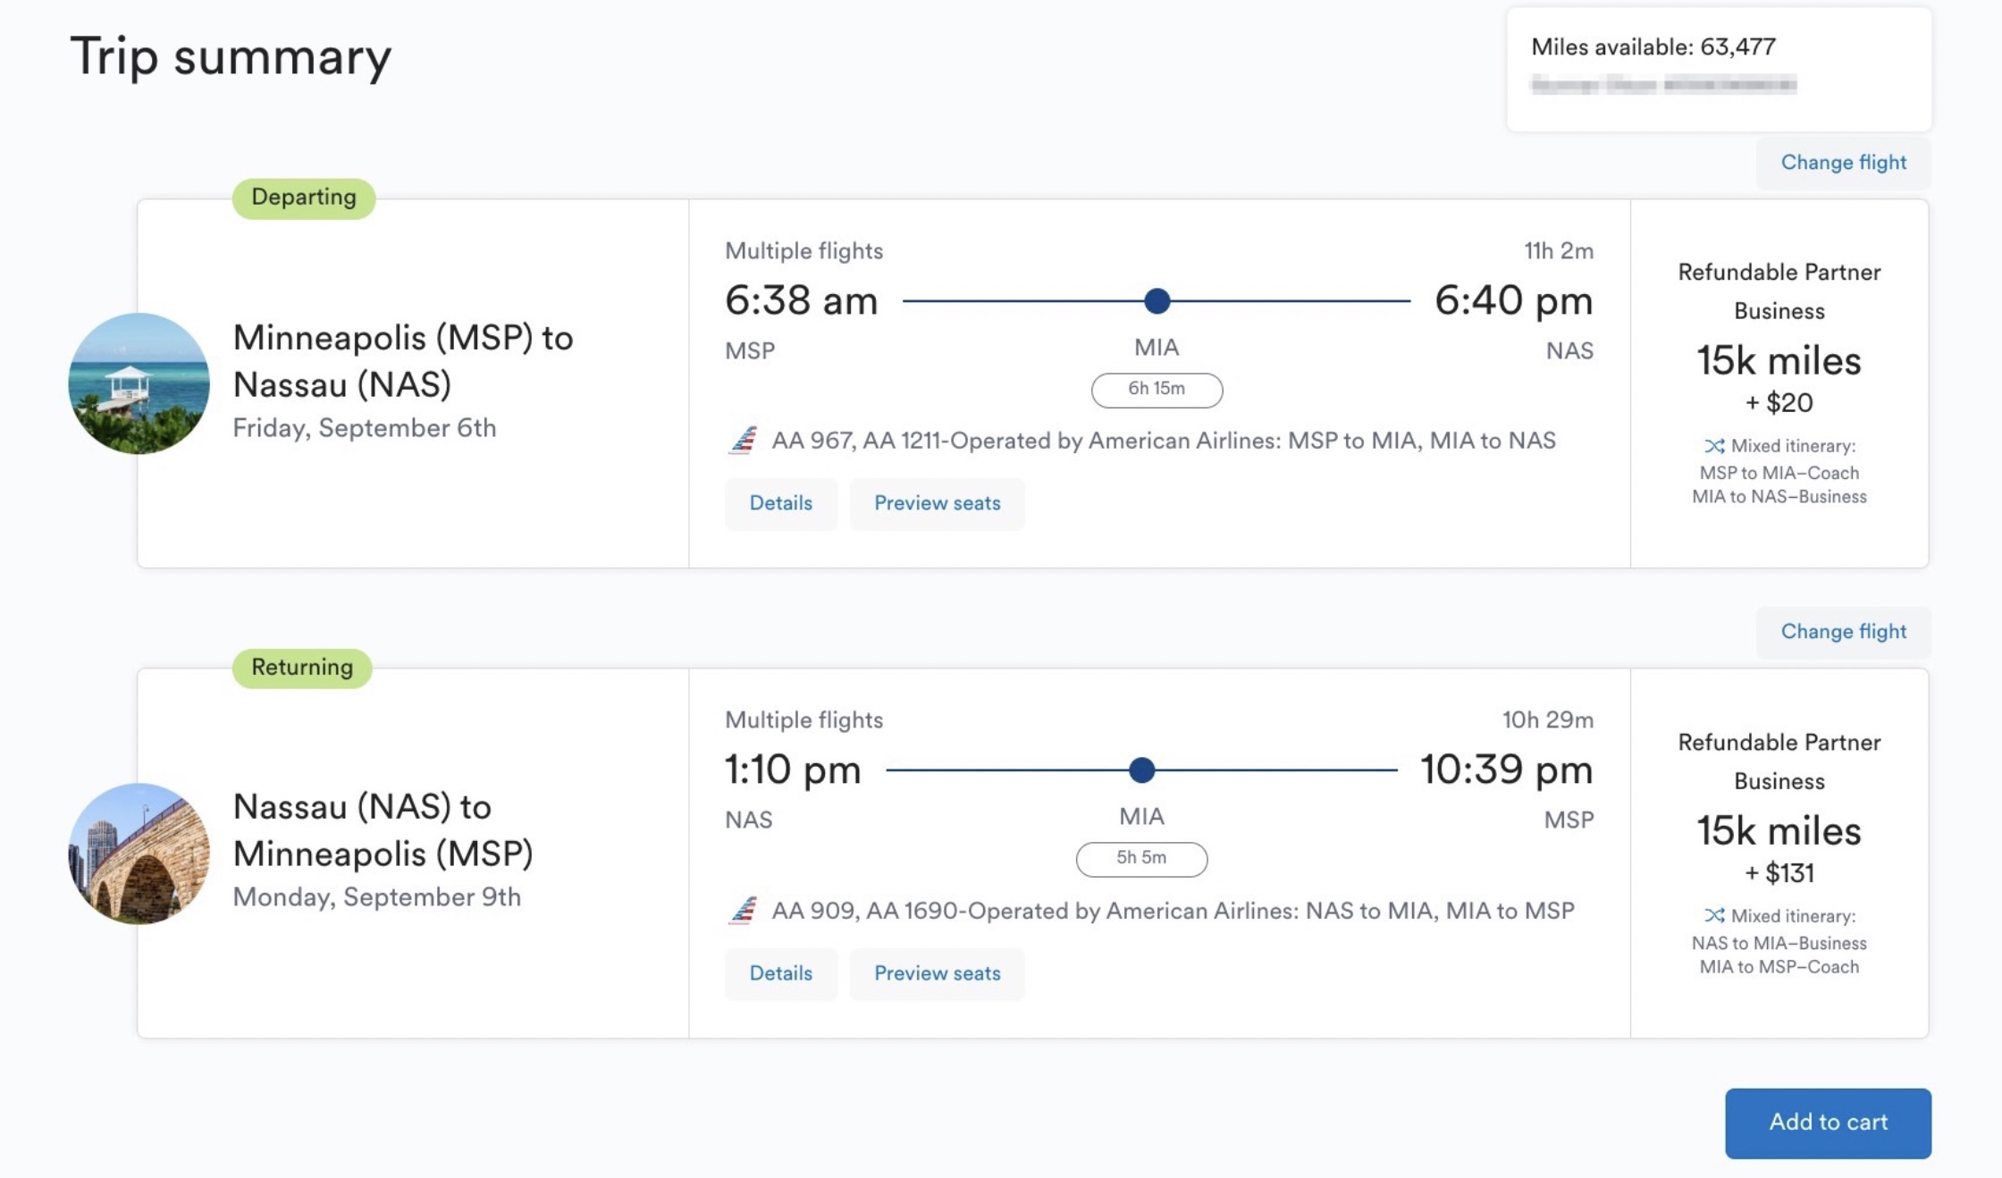Add the trip to cart
The image size is (2002, 1178).
(x=1828, y=1123)
